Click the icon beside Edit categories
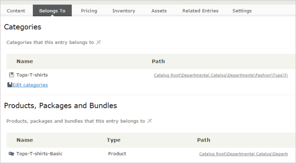 [x=10, y=85]
